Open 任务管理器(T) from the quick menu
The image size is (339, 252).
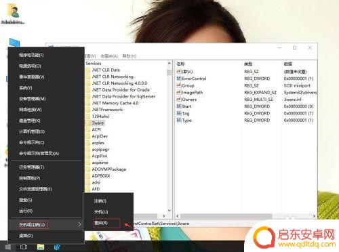[46, 167]
